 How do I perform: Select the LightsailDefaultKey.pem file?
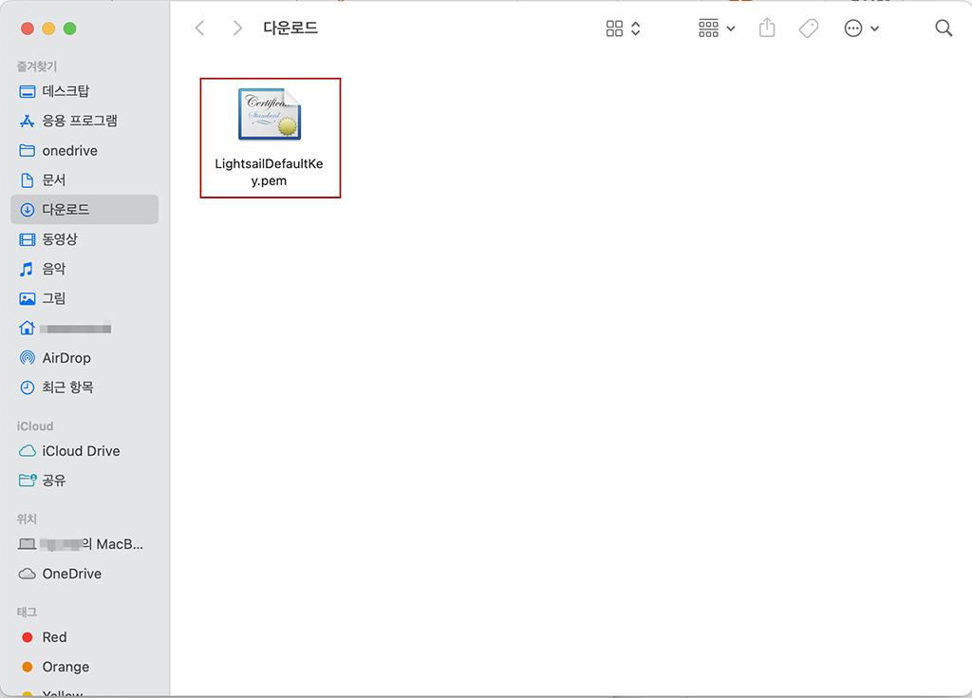270,138
